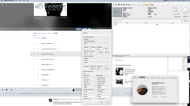Click the checkmark icon in HQPlayer toolbar

[x=131, y=5]
